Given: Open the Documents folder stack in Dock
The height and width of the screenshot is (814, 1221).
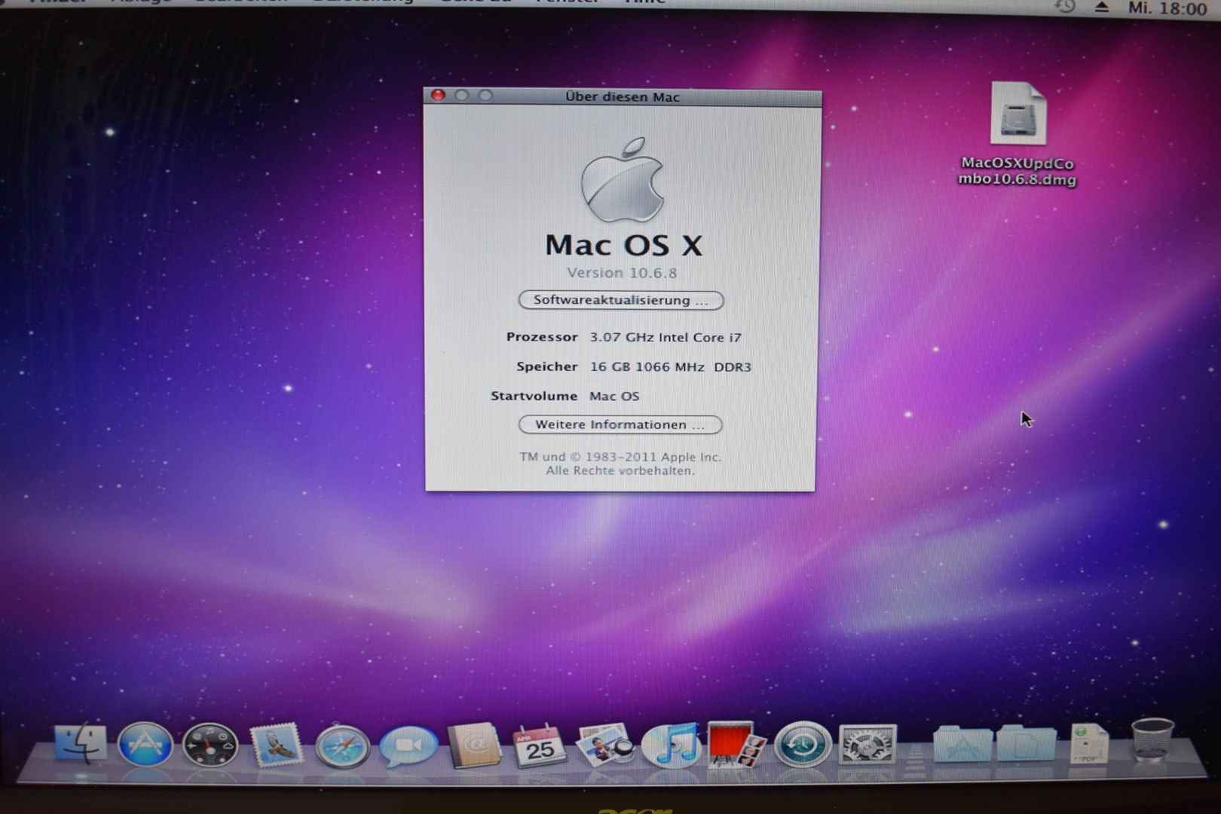Looking at the screenshot, I should pyautogui.click(x=1027, y=745).
